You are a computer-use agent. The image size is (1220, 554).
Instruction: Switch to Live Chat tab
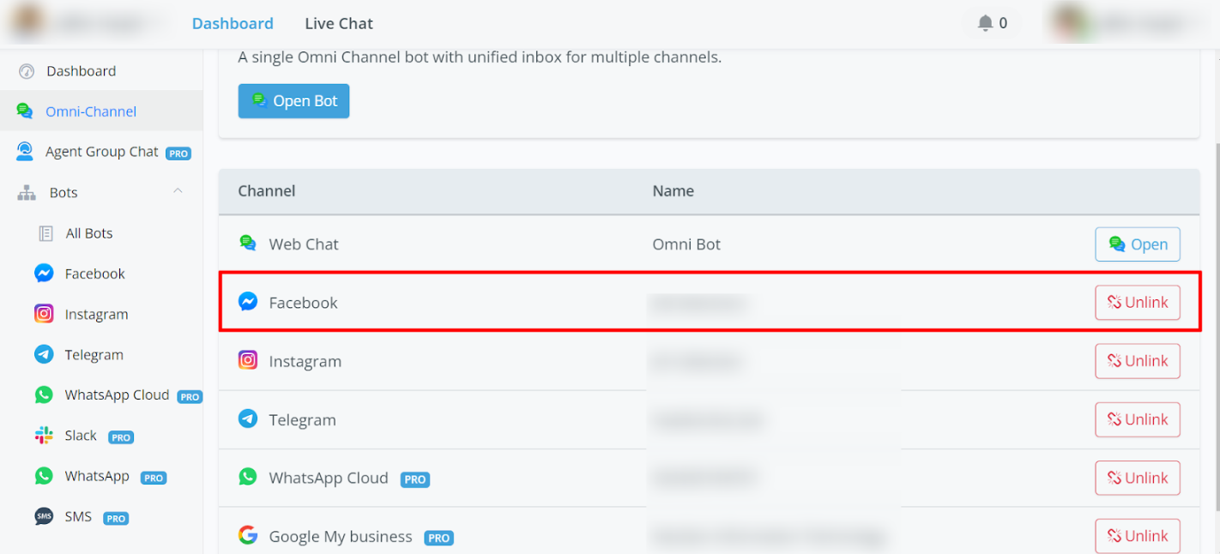339,23
